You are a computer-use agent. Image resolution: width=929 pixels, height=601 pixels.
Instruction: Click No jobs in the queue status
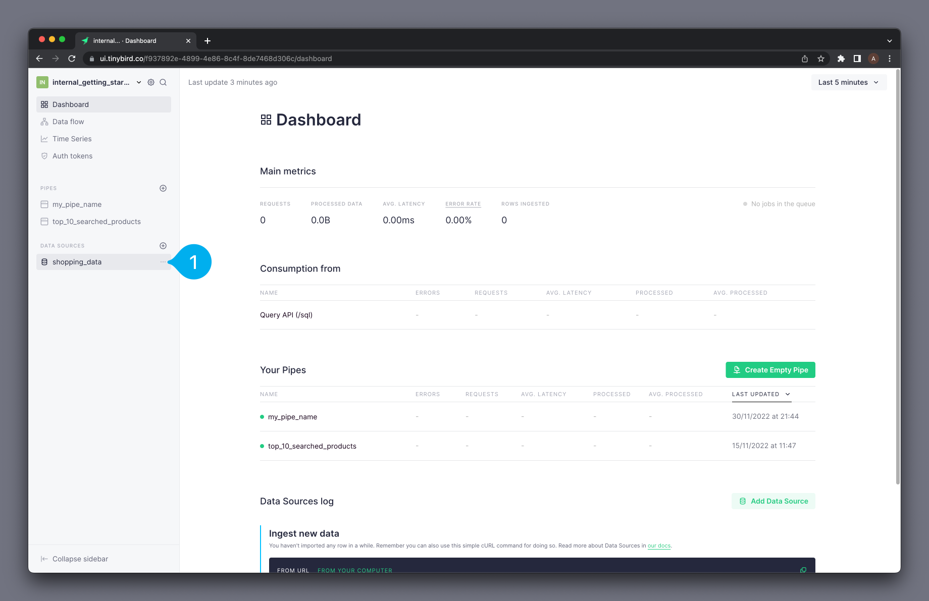(779, 204)
